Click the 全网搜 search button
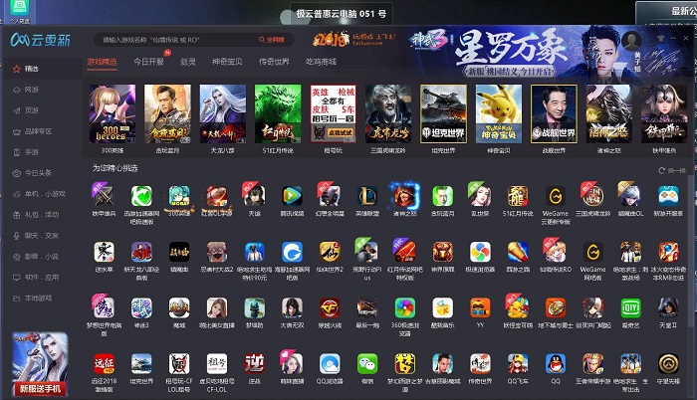Viewport: 697px width, 400px height. [x=272, y=40]
